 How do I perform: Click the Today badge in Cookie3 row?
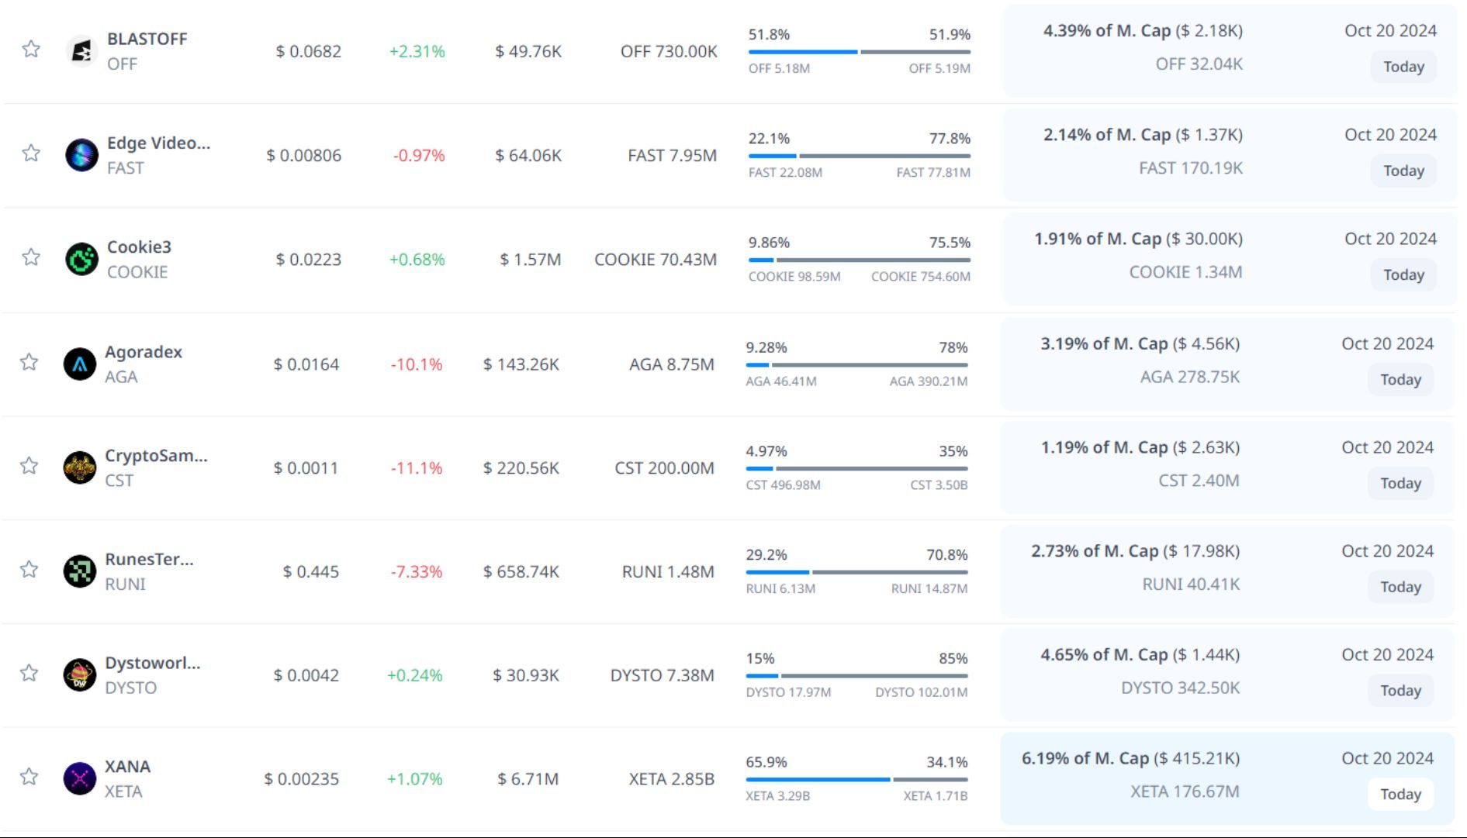(x=1403, y=275)
